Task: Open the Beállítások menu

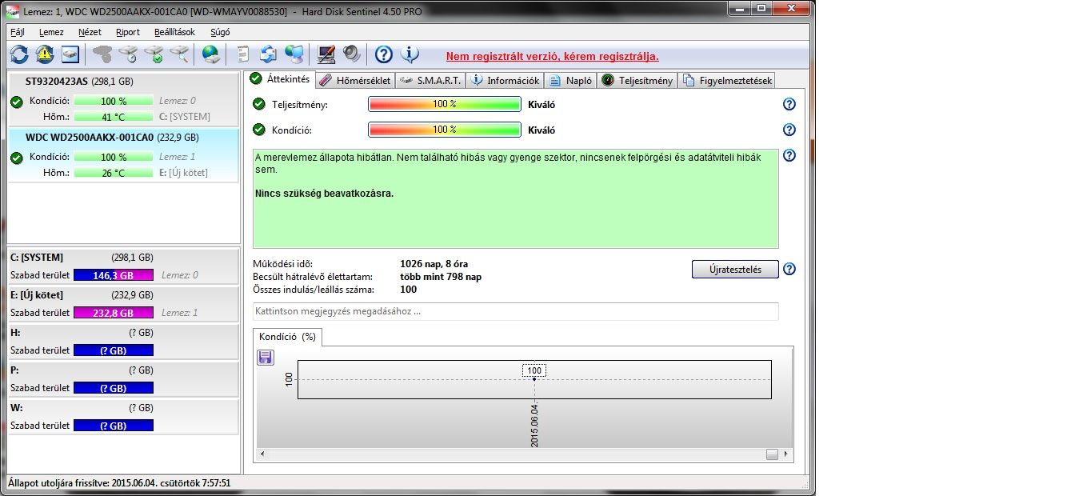Action: click(x=174, y=32)
